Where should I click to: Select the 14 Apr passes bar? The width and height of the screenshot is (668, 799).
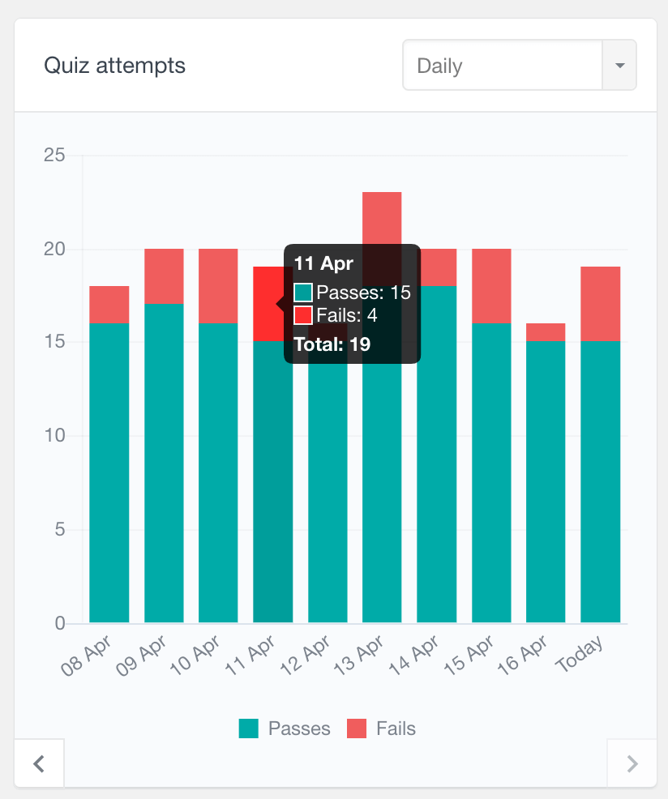pyautogui.click(x=437, y=454)
